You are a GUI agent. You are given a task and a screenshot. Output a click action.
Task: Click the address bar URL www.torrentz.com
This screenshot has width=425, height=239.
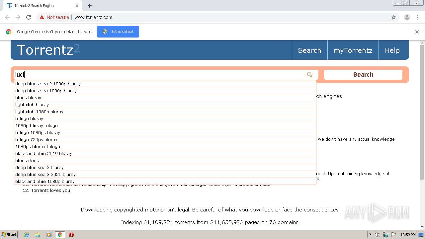pos(93,17)
